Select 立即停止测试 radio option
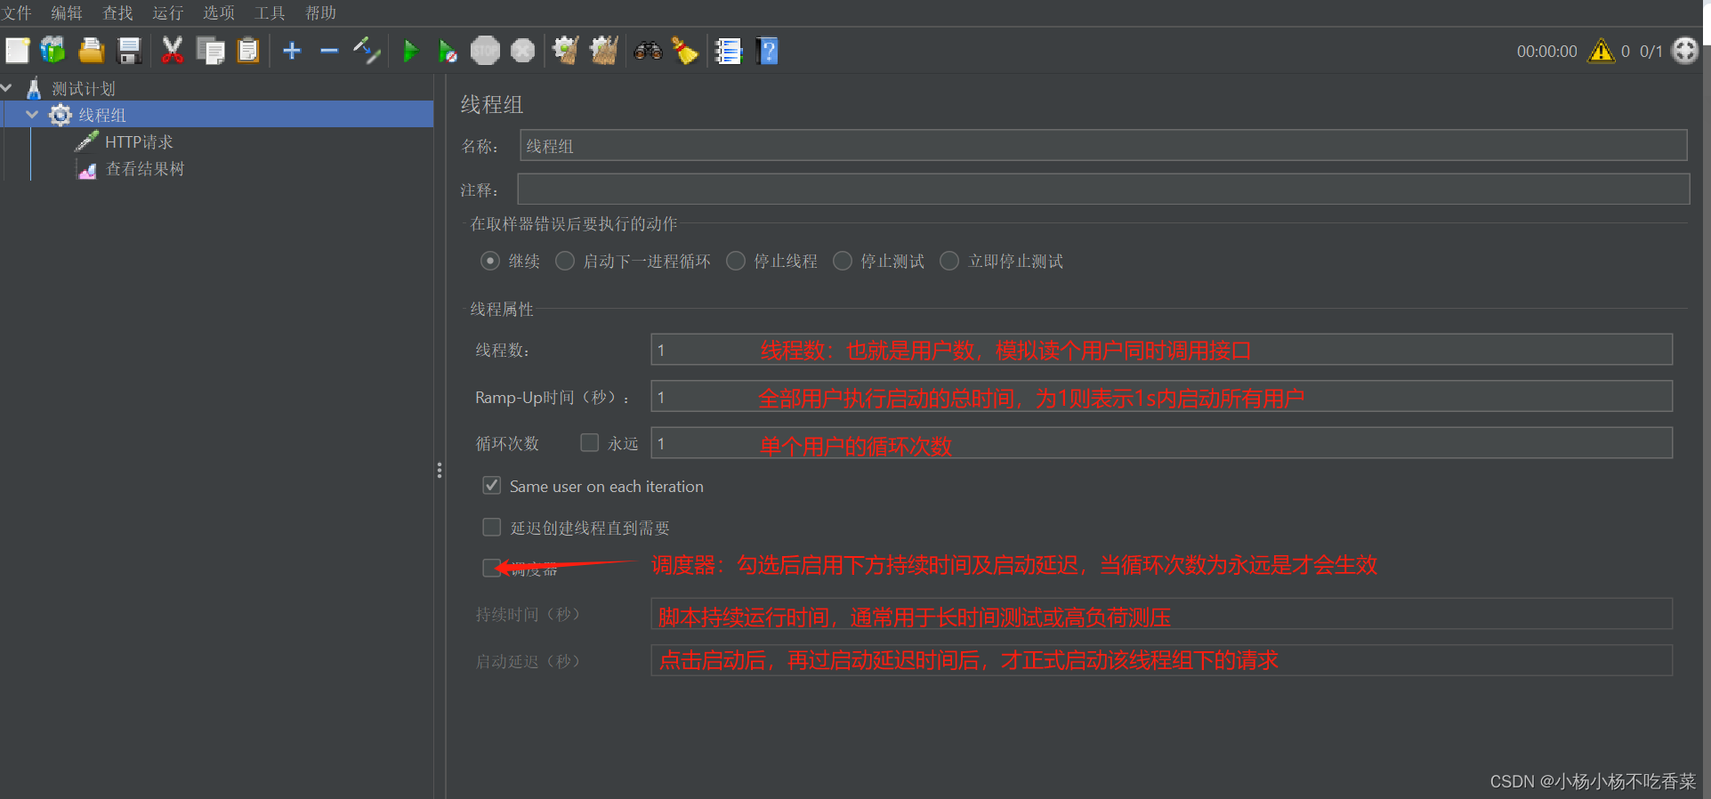 tap(949, 261)
